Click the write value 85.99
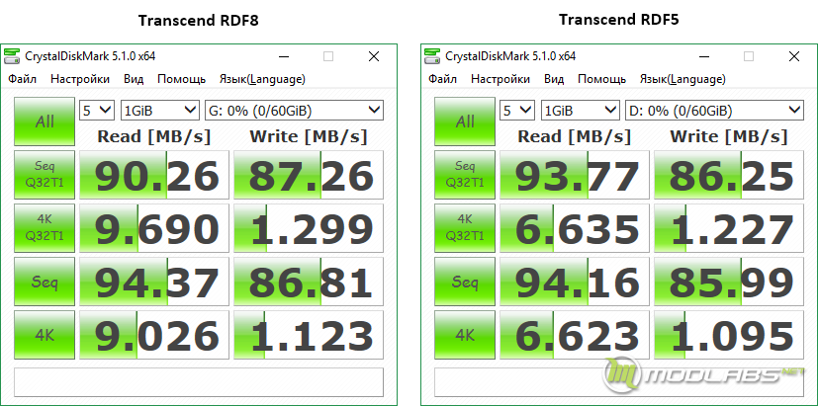 (729, 282)
